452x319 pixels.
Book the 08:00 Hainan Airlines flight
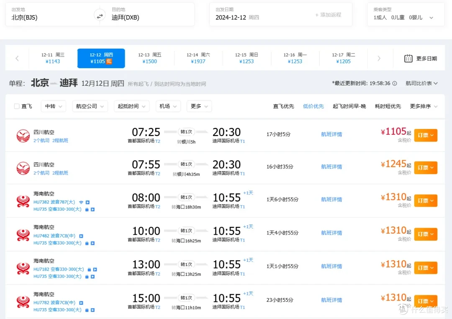[426, 201]
